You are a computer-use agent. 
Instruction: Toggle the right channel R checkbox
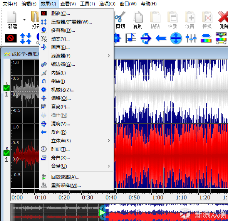coord(7,153)
